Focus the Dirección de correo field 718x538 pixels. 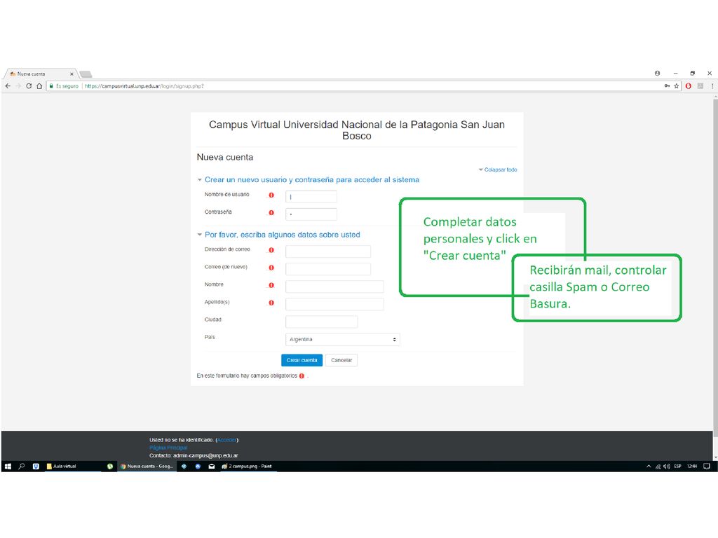(328, 251)
